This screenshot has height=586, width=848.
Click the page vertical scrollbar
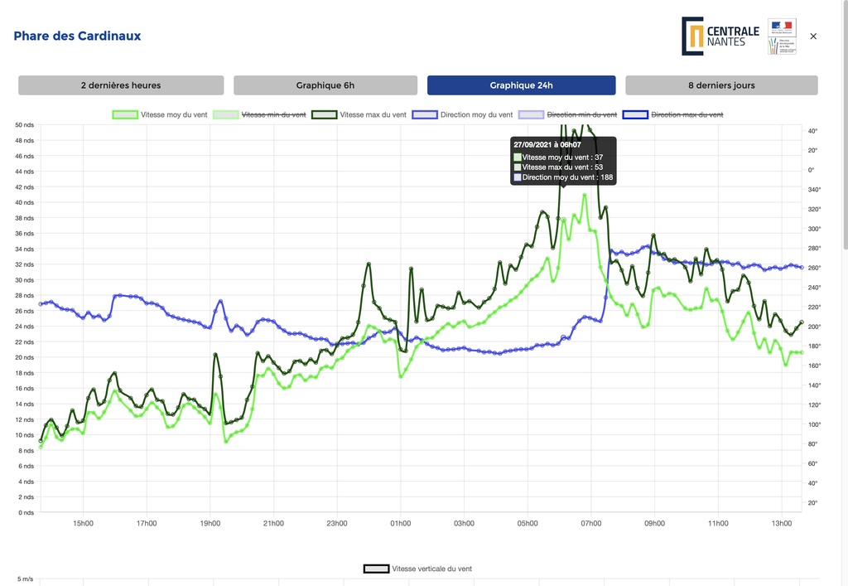point(844,124)
